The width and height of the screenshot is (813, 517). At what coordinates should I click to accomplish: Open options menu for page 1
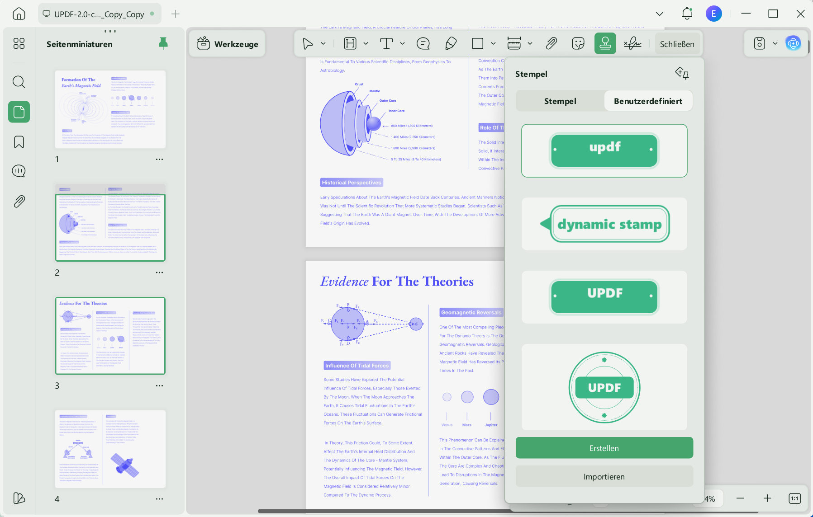[159, 159]
